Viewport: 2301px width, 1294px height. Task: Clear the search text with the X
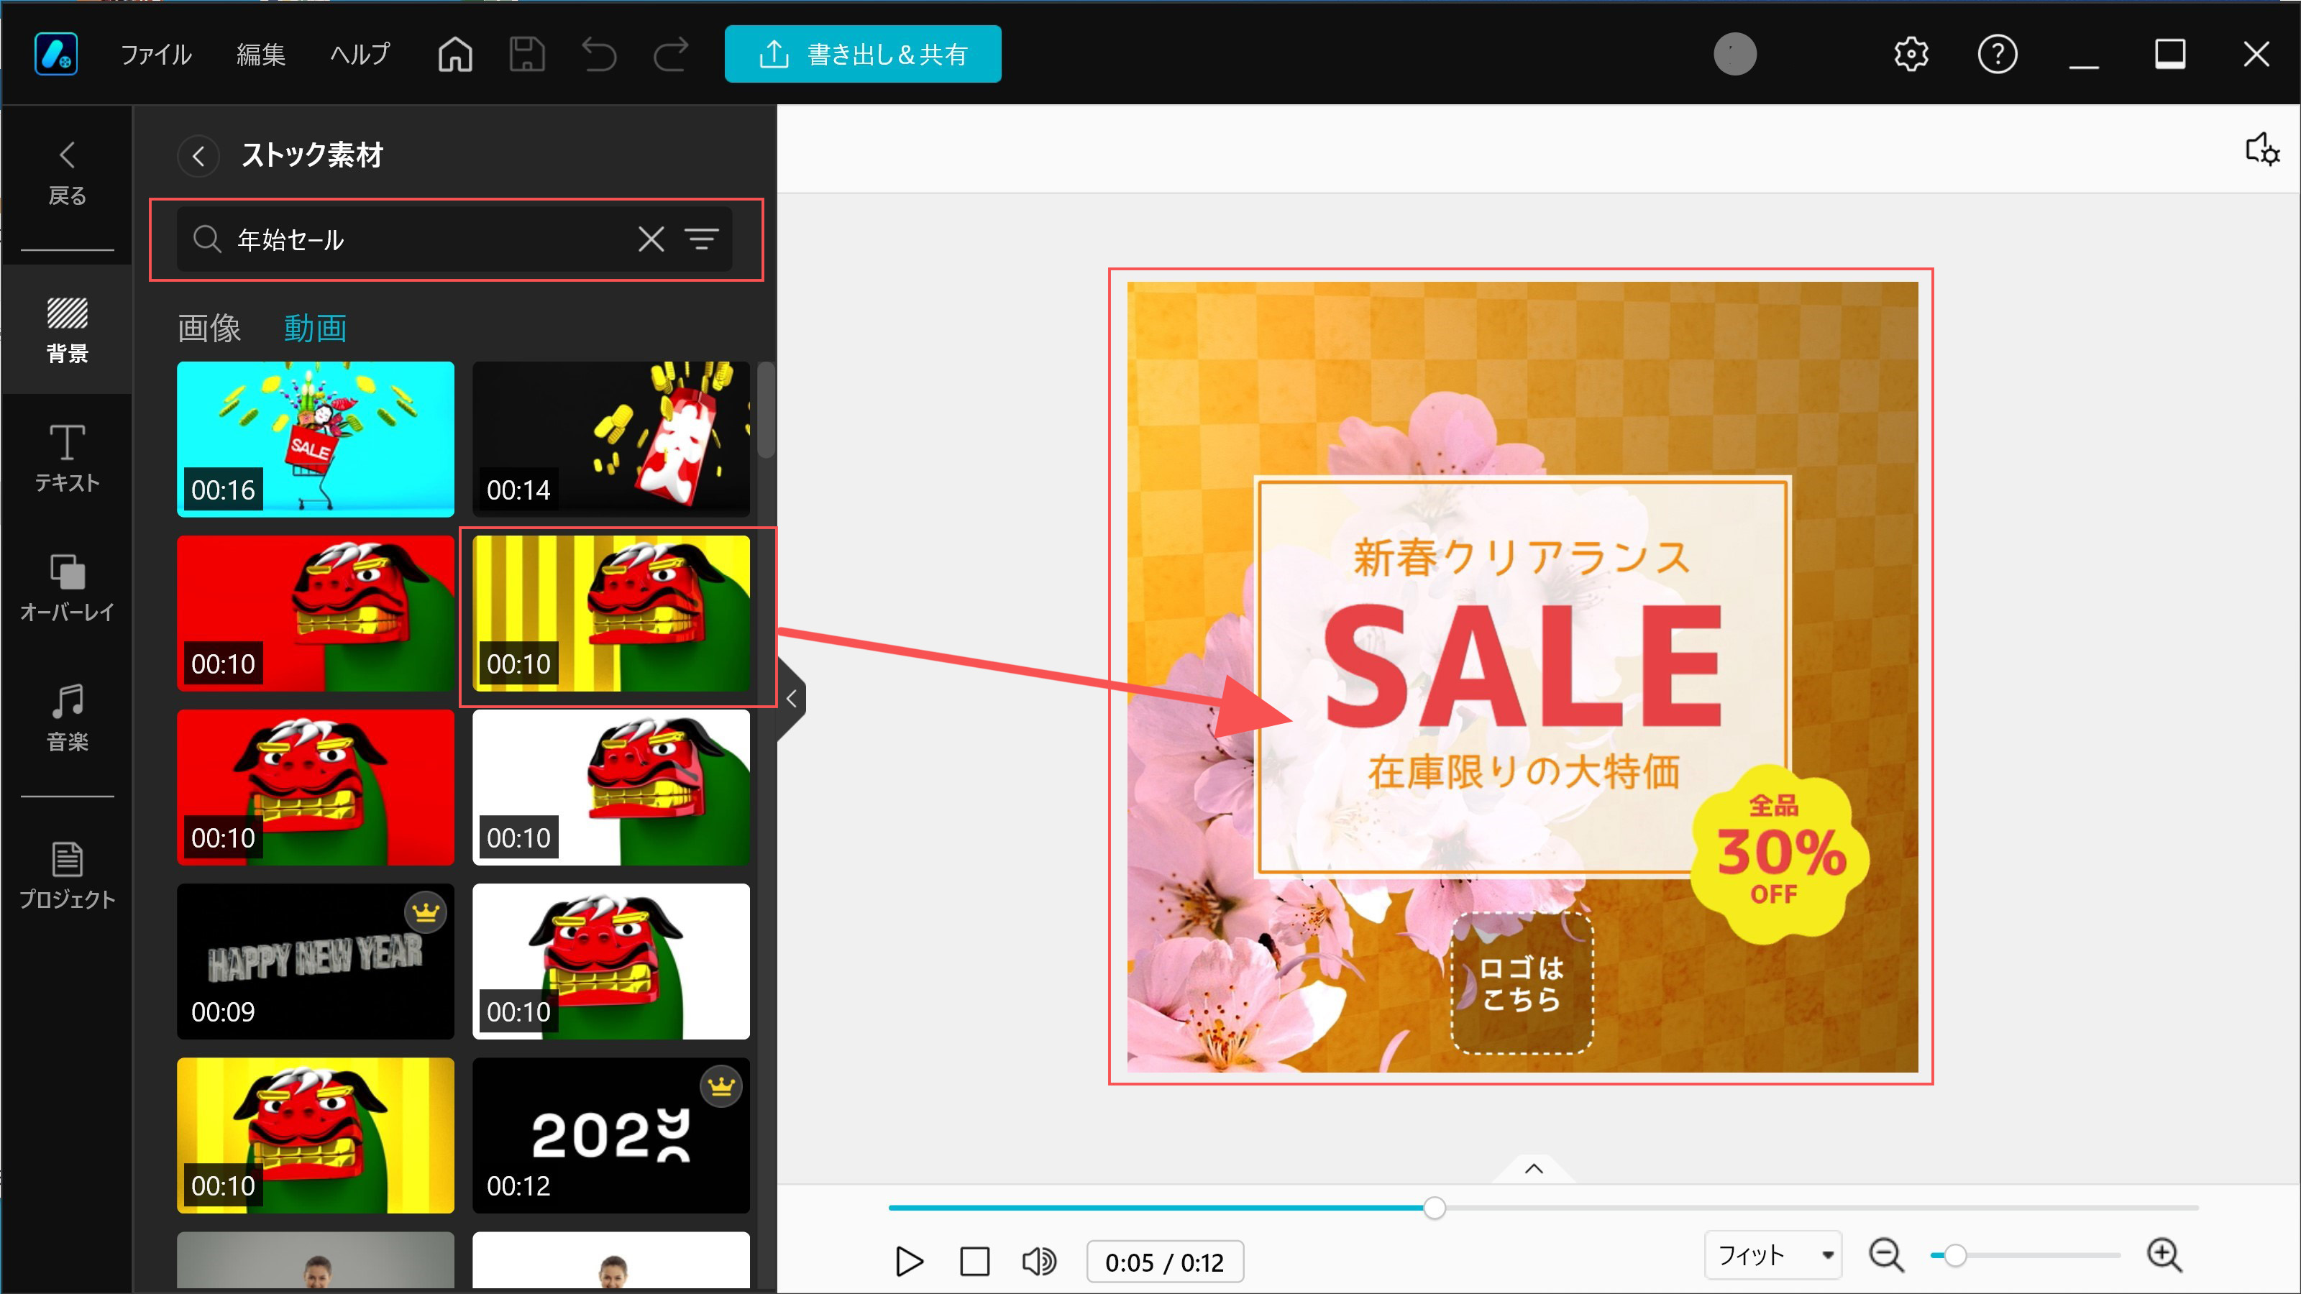pyautogui.click(x=651, y=239)
